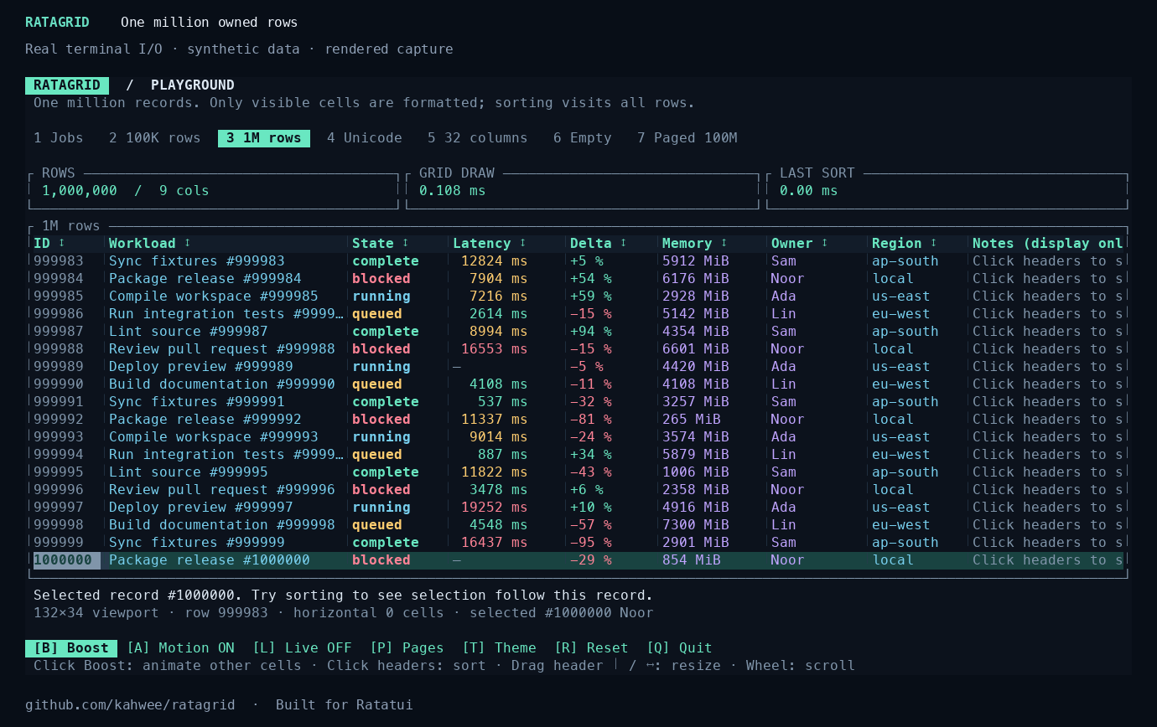Click the memory value '265 MiB'
The width and height of the screenshot is (1157, 727).
[692, 419]
